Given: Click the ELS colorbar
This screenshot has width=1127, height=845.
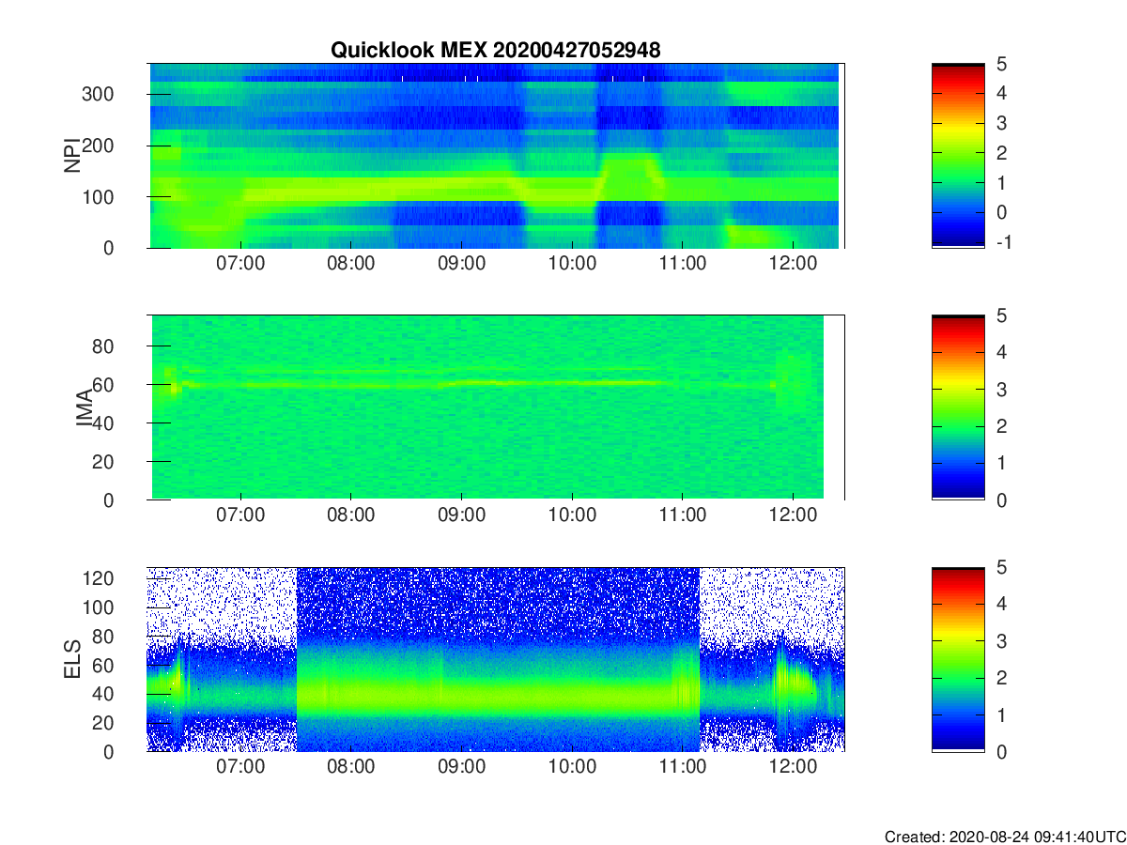Looking at the screenshot, I should [x=958, y=659].
